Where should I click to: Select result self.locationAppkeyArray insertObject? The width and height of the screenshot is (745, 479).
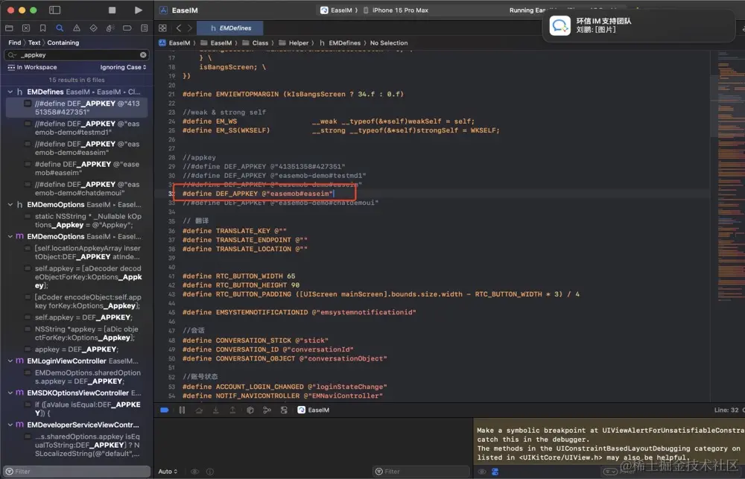[x=77, y=253]
